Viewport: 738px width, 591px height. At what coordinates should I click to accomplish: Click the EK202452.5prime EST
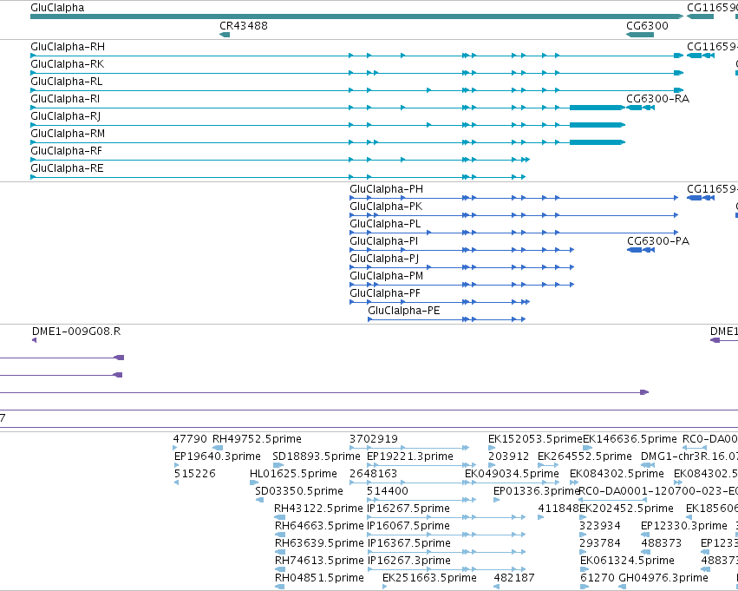[626, 509]
